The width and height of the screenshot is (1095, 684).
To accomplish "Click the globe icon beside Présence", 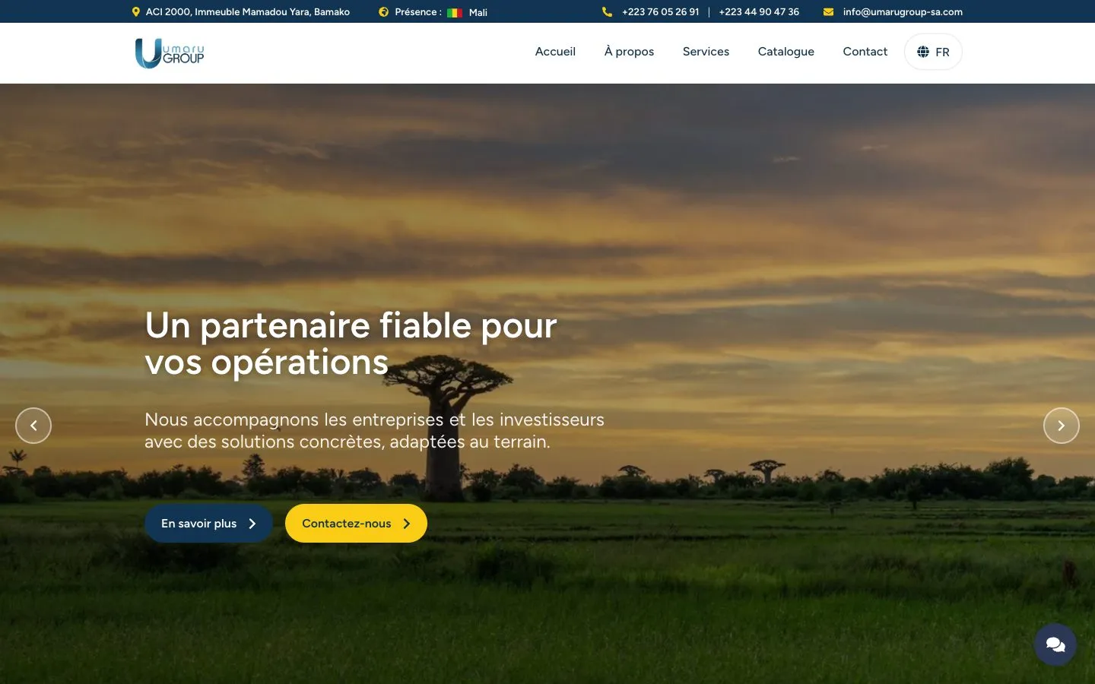I will 384,12.
